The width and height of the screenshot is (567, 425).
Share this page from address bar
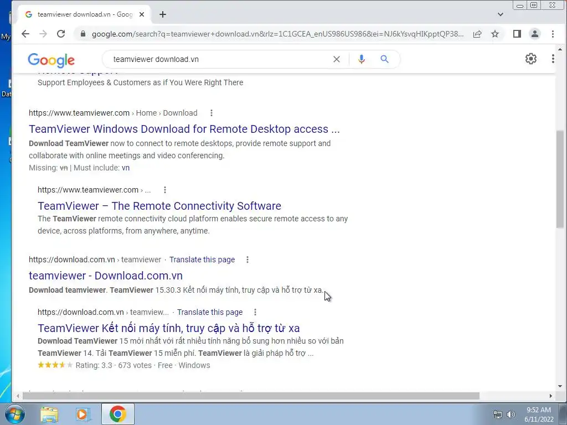(x=477, y=34)
